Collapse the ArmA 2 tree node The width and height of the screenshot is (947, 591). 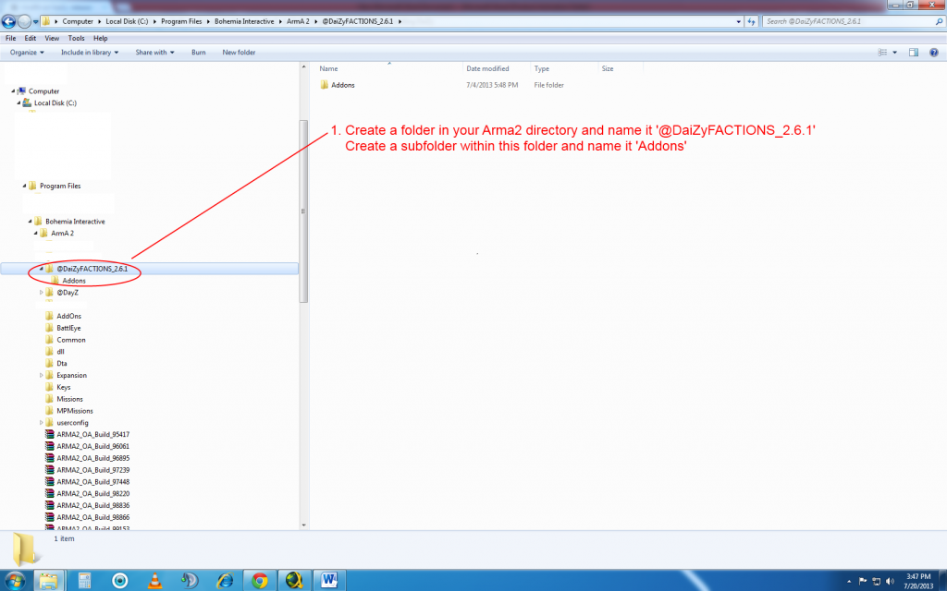click(x=36, y=233)
